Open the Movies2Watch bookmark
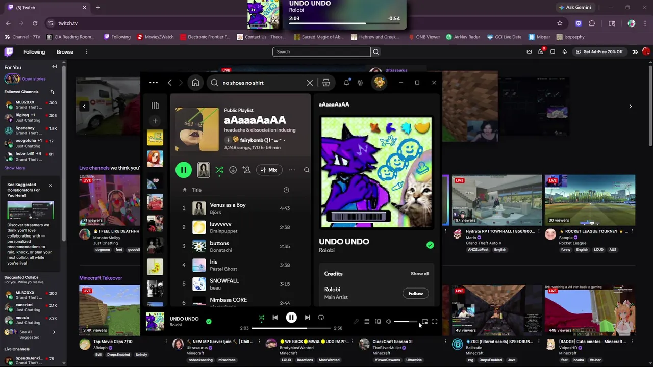653x367 pixels. [x=155, y=37]
